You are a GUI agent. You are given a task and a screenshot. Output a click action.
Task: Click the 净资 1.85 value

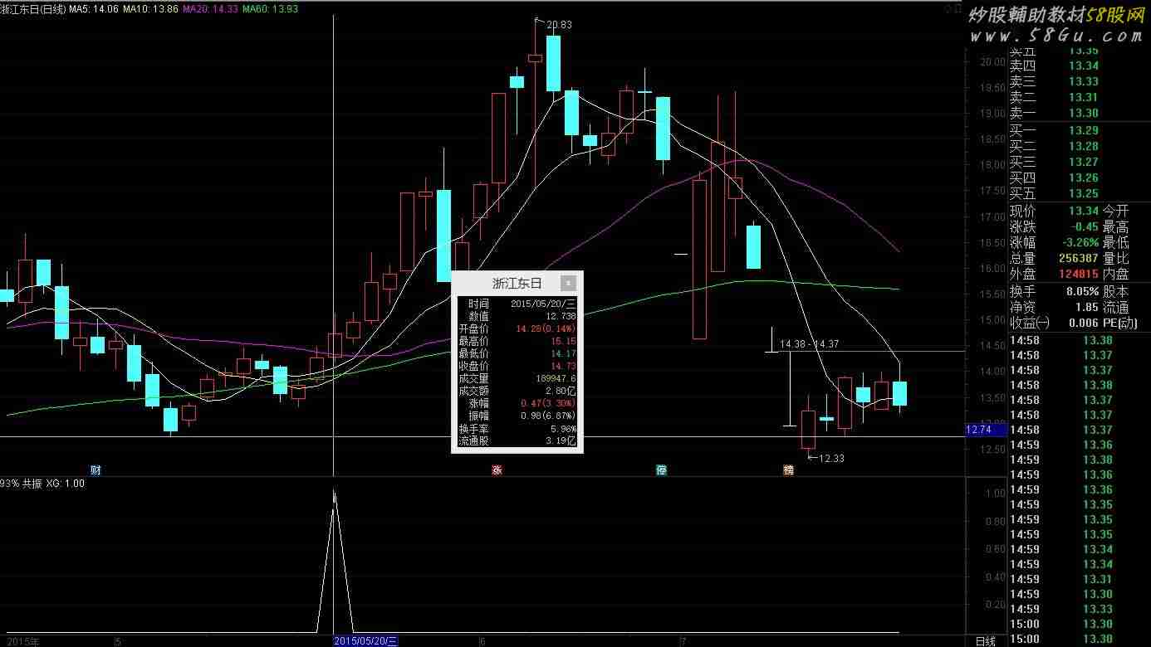coord(1087,307)
